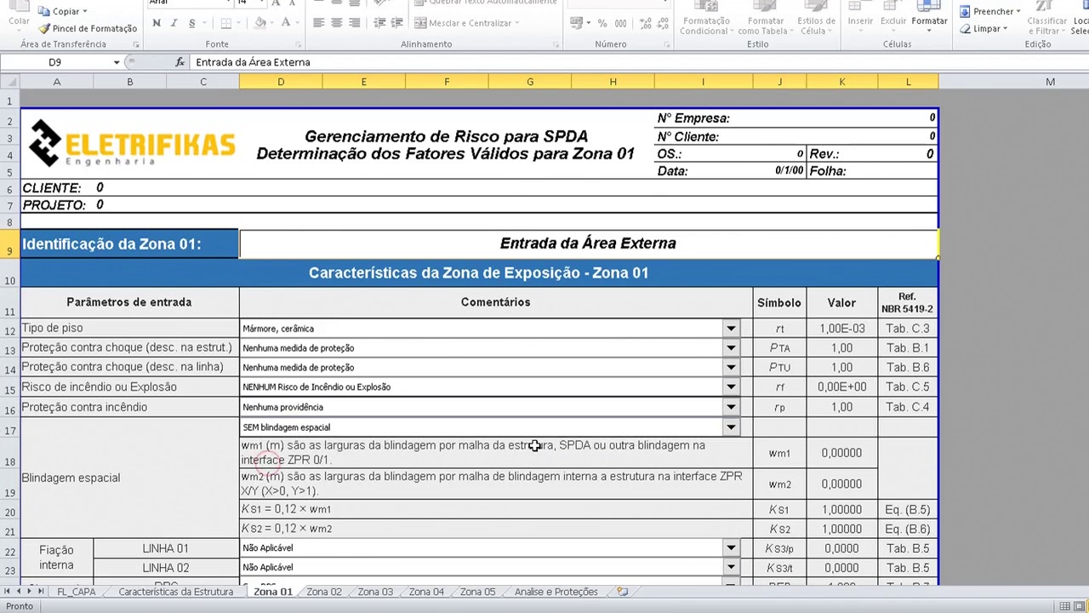Open Proteção contra choque (desc. na linha) dropdown
Viewport: 1089px width, 613px height.
tap(731, 368)
